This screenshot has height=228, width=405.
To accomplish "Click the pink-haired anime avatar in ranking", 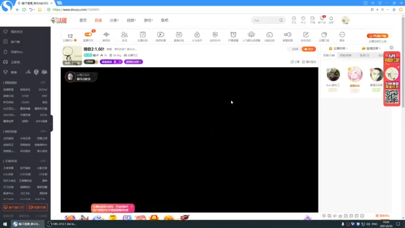I will coord(354,75).
